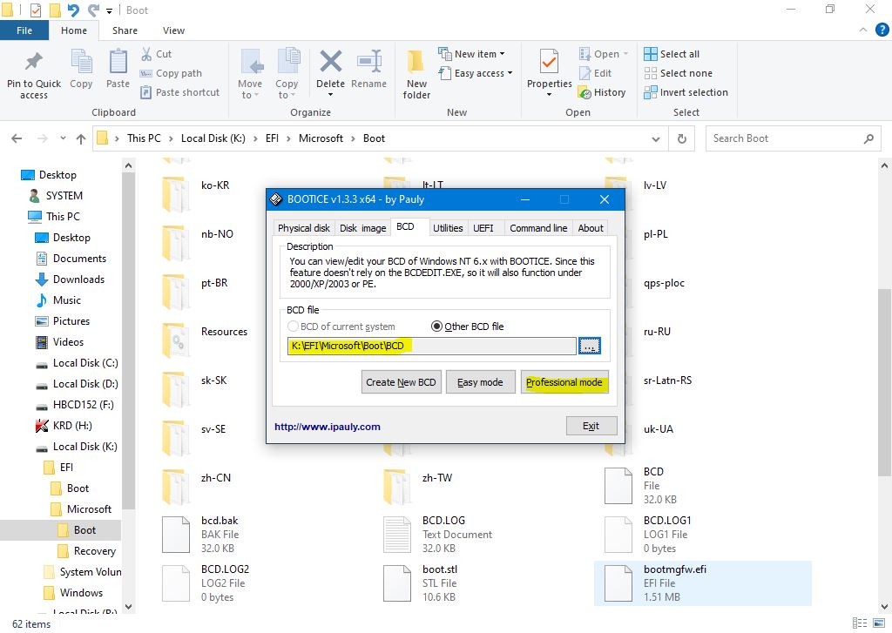Viewport: 892px width, 633px height.
Task: Switch to the Utilities tab in BOOTICE
Action: pos(448,228)
